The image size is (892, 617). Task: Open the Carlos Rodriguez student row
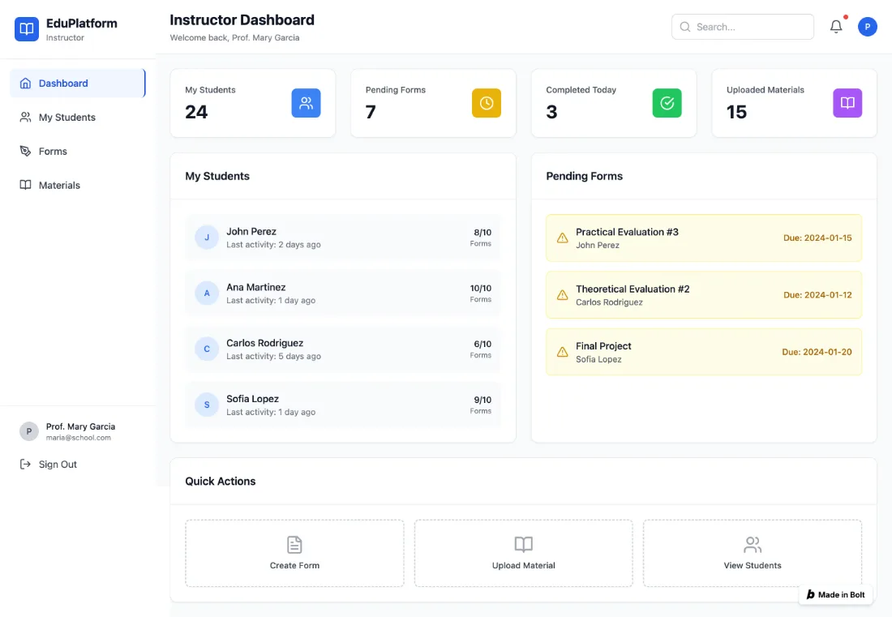[342, 349]
